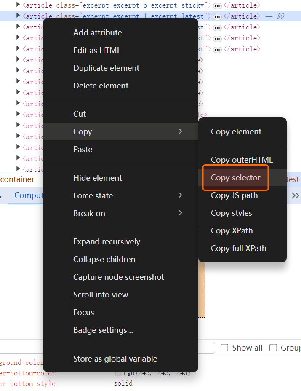
Task: Click the styles filter input field
Action: point(105,348)
